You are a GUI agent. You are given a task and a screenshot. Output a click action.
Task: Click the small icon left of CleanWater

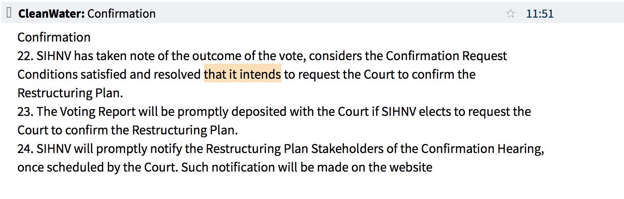pos(9,13)
